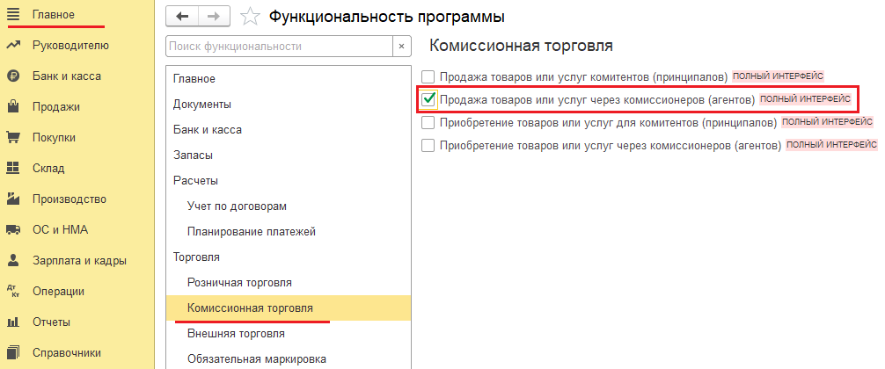Tick Приобретение товаров через комиссионеров checkbox
This screenshot has height=369, width=885.
[428, 145]
